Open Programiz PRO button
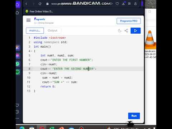This screenshot has width=172, height=129. click(129, 21)
